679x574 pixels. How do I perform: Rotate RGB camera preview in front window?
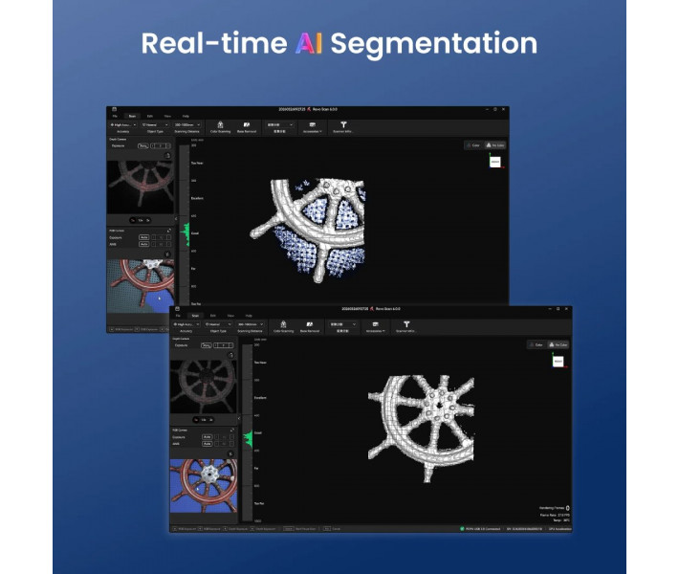click(x=230, y=453)
